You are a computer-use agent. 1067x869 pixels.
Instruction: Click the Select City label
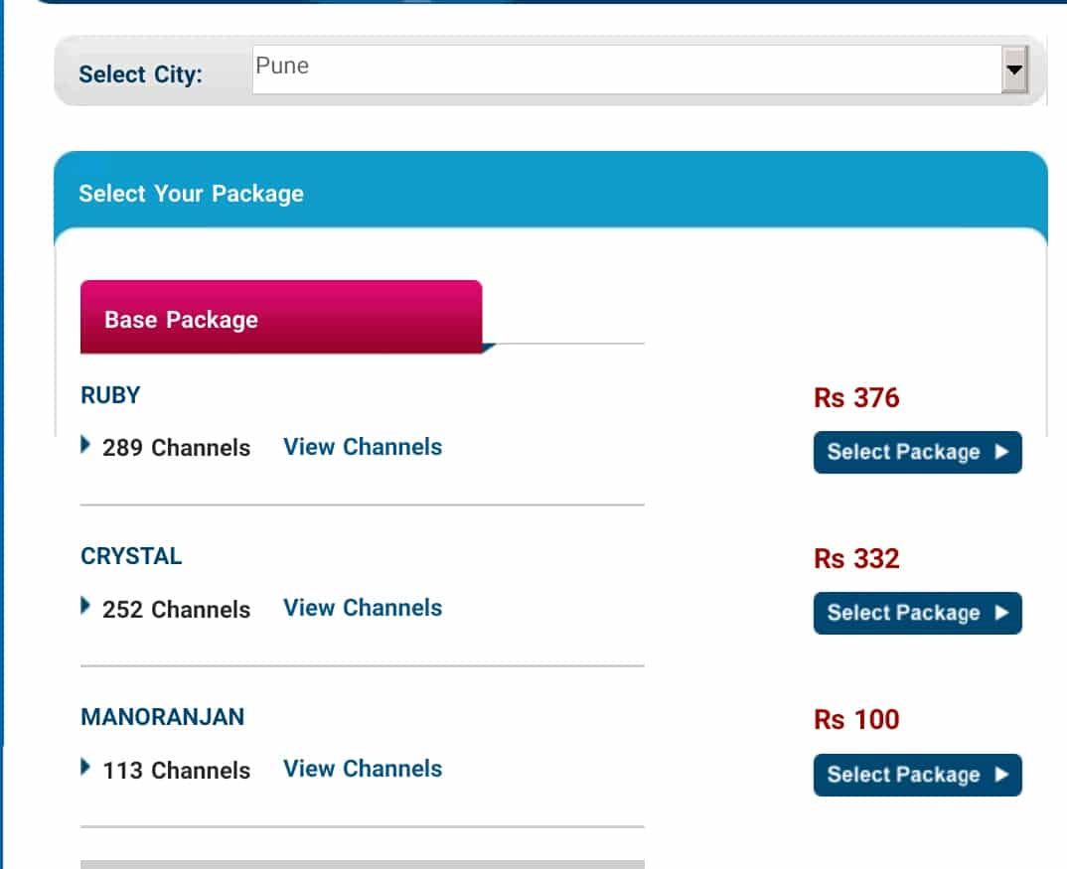(x=141, y=74)
